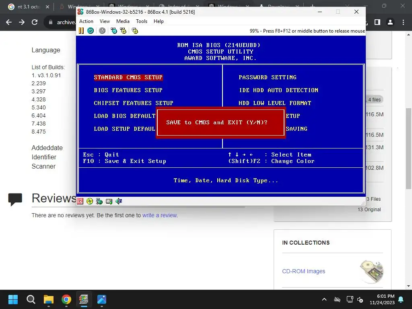This screenshot has width=412, height=309.
Task: Open File Explorer from the taskbar
Action: coord(49,299)
